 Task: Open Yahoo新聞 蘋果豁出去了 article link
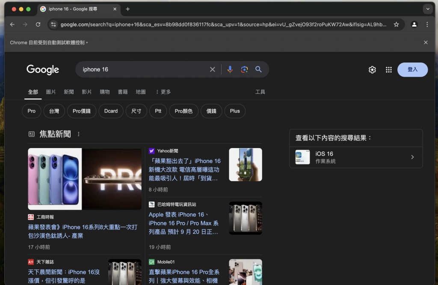pyautogui.click(x=184, y=169)
